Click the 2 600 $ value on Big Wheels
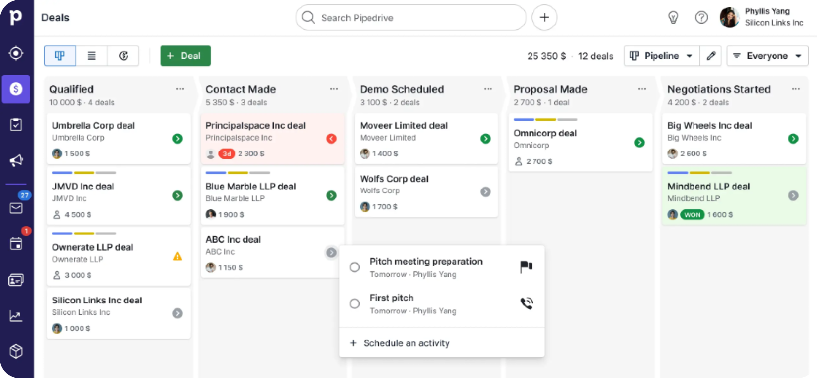The height and width of the screenshot is (378, 817). [694, 154]
